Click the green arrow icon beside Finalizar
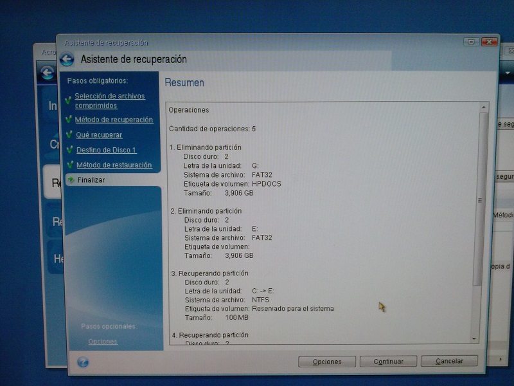514x386 pixels. 70,180
